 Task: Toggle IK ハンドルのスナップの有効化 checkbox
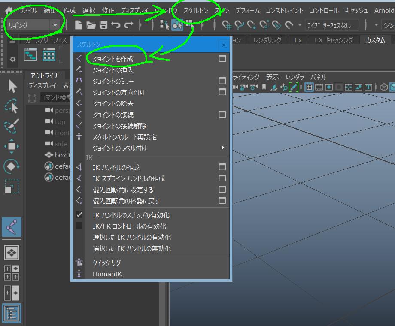pyautogui.click(x=79, y=215)
